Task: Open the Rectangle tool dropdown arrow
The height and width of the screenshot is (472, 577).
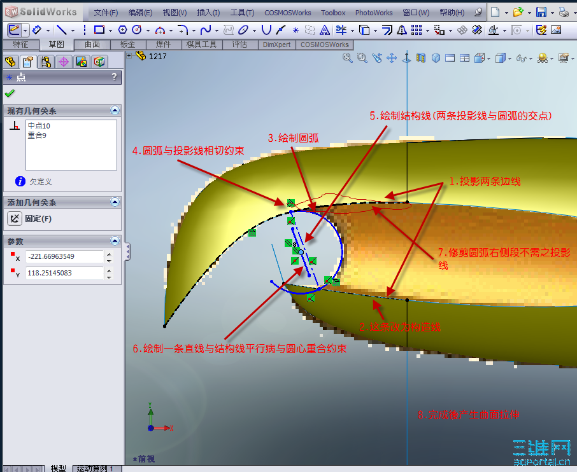Action: (110, 31)
